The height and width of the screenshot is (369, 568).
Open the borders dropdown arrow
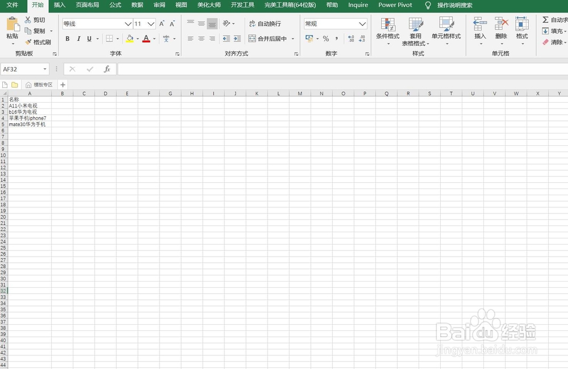click(118, 39)
